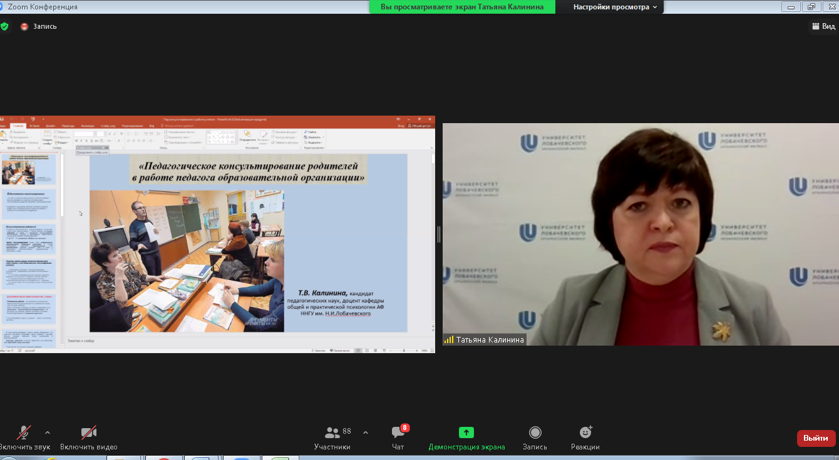Open the Дизайн ribbon tab
Viewport: 839px width, 460px height.
[x=50, y=126]
